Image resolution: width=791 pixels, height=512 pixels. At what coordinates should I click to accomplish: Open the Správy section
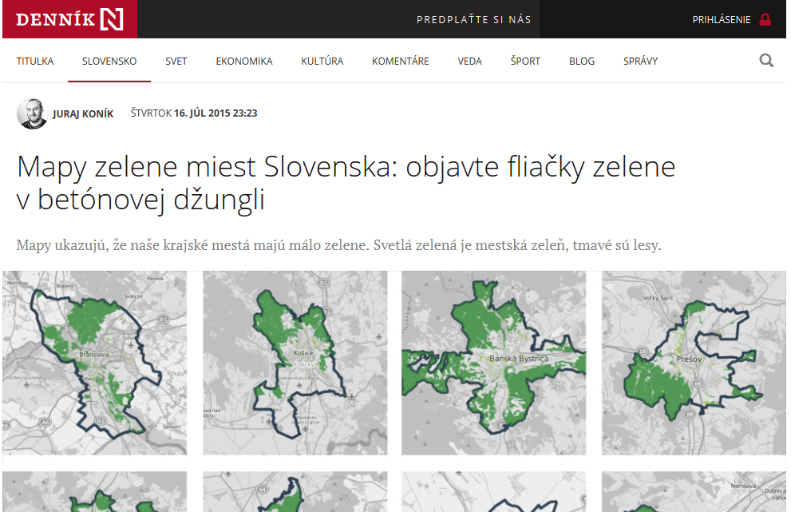pos(640,61)
